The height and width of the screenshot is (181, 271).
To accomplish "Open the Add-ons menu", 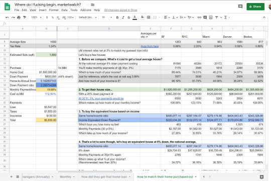I will [x=85, y=10].
